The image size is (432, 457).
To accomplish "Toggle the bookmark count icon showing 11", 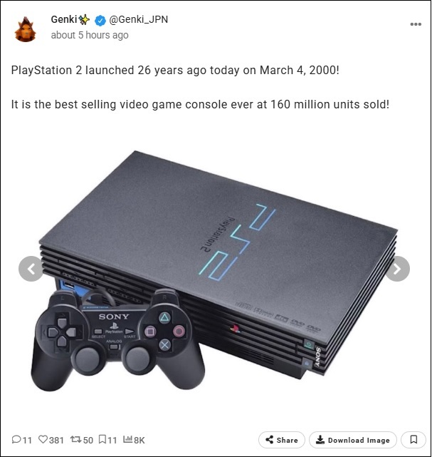I will click(x=102, y=439).
